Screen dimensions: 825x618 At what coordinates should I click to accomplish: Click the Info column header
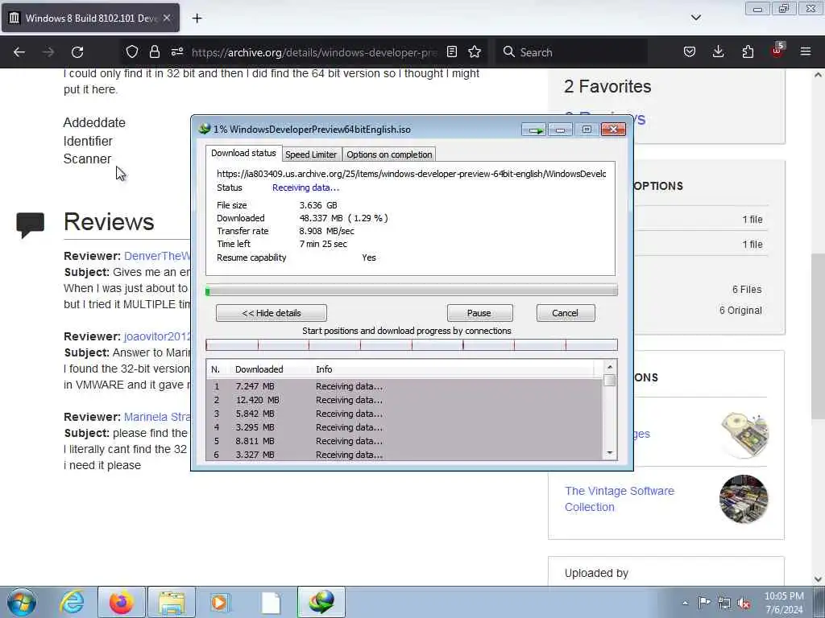point(324,369)
